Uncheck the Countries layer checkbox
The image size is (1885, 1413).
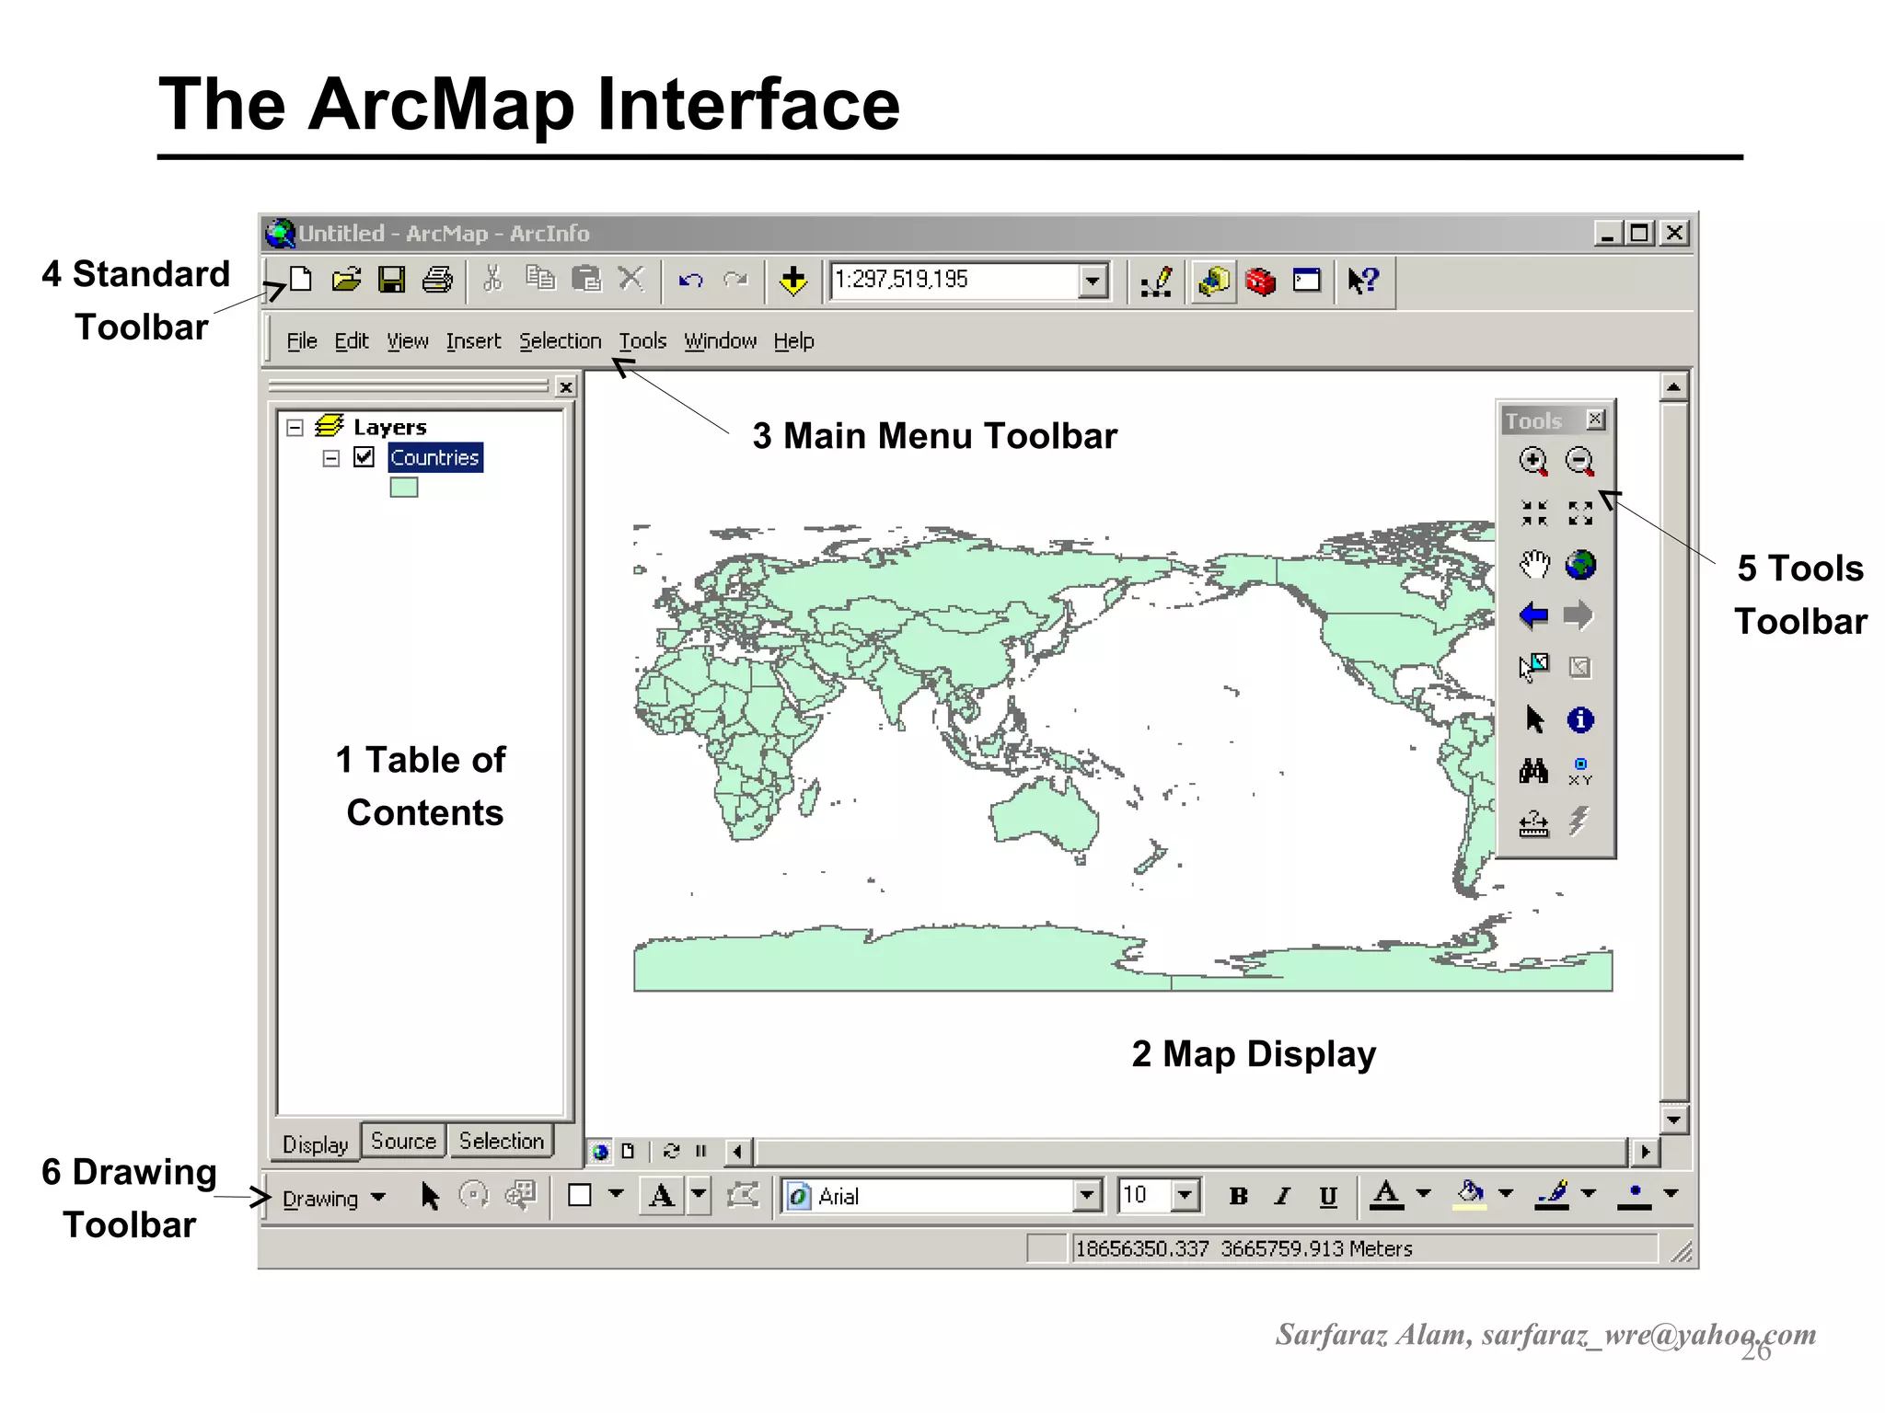click(364, 457)
